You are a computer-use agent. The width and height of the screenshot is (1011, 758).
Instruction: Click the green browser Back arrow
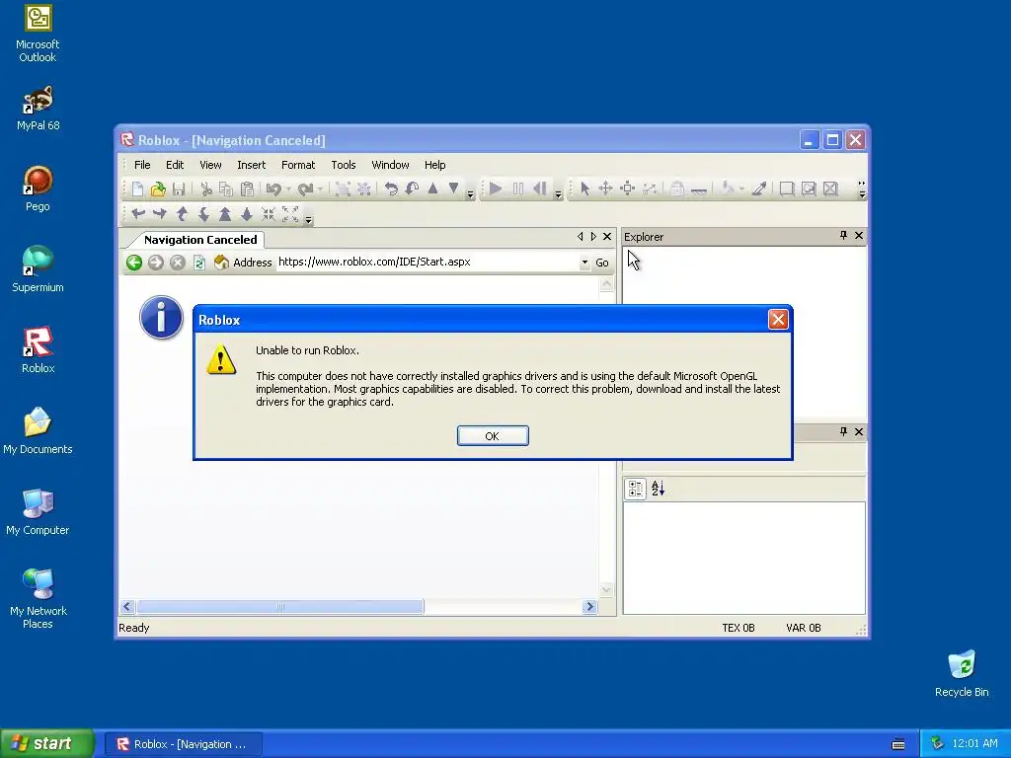click(x=134, y=263)
